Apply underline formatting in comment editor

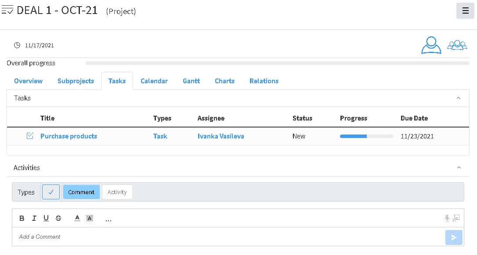pos(46,218)
